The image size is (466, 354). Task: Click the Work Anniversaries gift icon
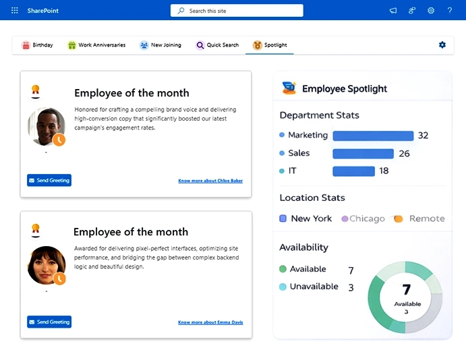[x=71, y=45]
